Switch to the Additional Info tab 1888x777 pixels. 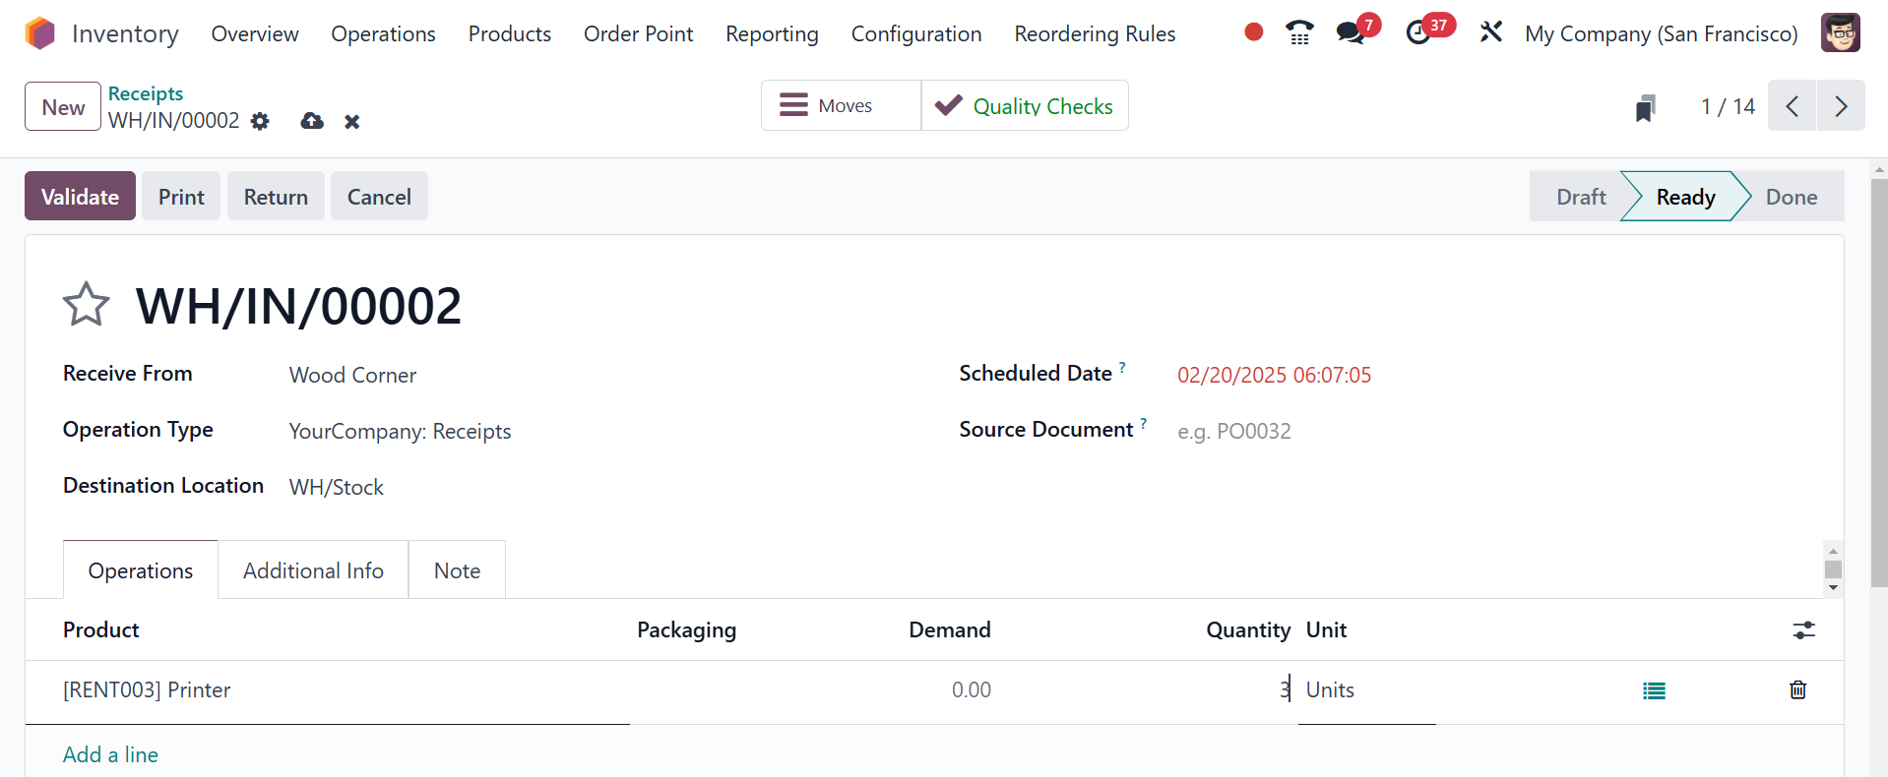click(313, 570)
